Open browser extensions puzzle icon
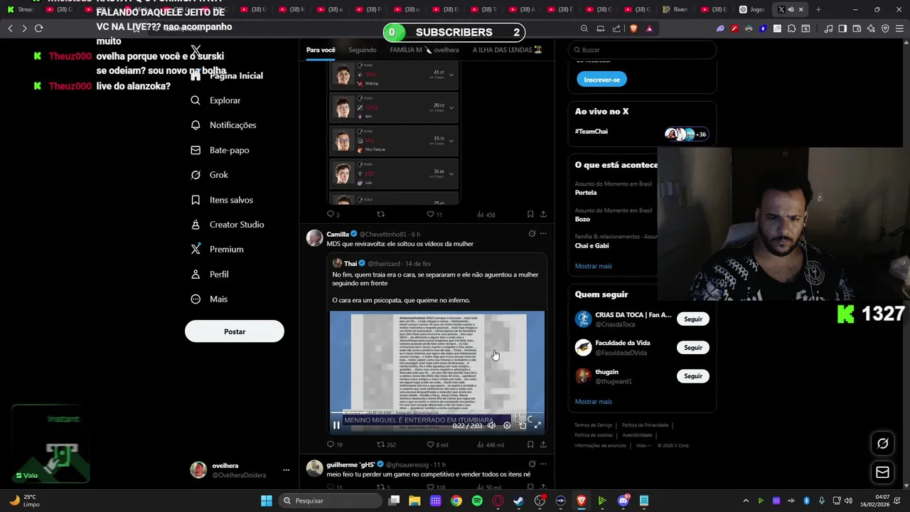 tap(791, 28)
